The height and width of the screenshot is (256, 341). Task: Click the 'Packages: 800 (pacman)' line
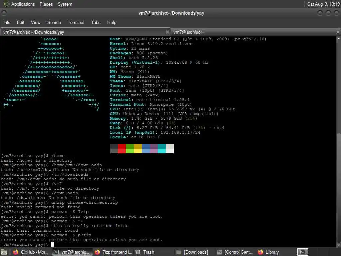[139, 53]
